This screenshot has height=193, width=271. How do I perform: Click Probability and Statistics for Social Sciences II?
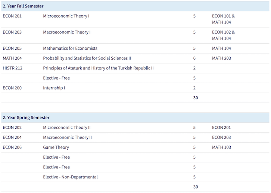coord(87,58)
